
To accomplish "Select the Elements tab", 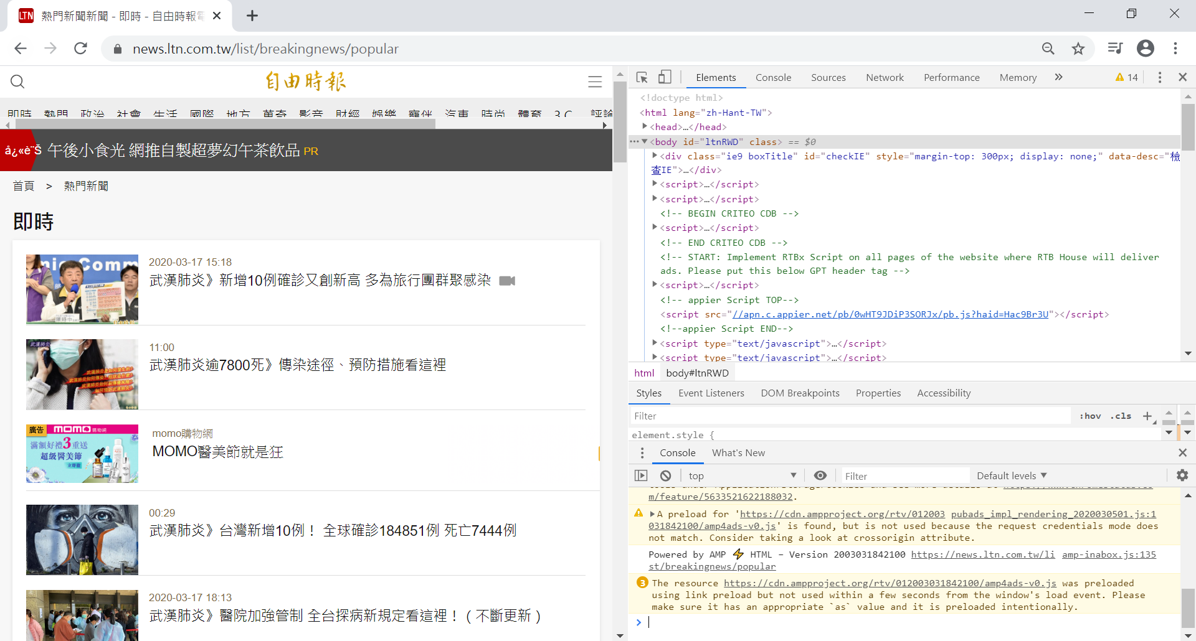I will pos(716,77).
